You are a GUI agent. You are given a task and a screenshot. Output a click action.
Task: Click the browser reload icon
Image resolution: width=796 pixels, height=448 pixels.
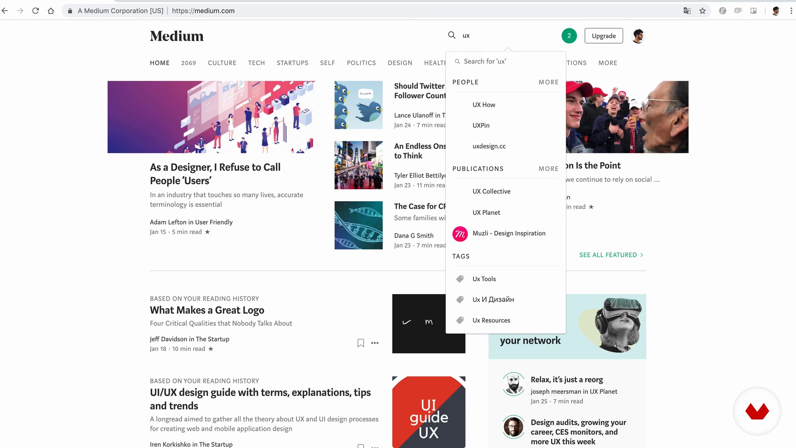(36, 11)
